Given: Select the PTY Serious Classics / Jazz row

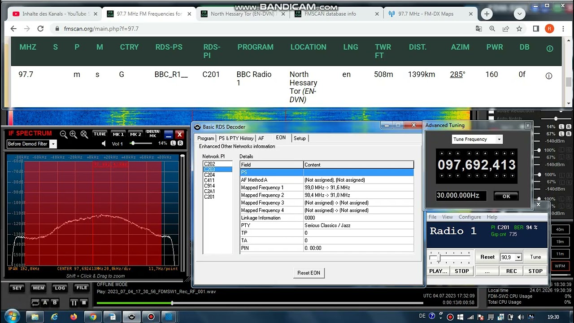Looking at the screenshot, I should (326, 225).
